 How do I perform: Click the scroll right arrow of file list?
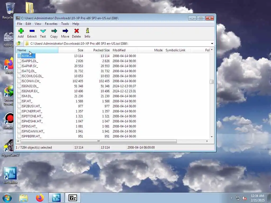tap(207, 141)
